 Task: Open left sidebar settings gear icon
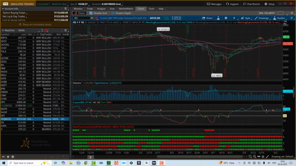pyautogui.click(x=12, y=157)
